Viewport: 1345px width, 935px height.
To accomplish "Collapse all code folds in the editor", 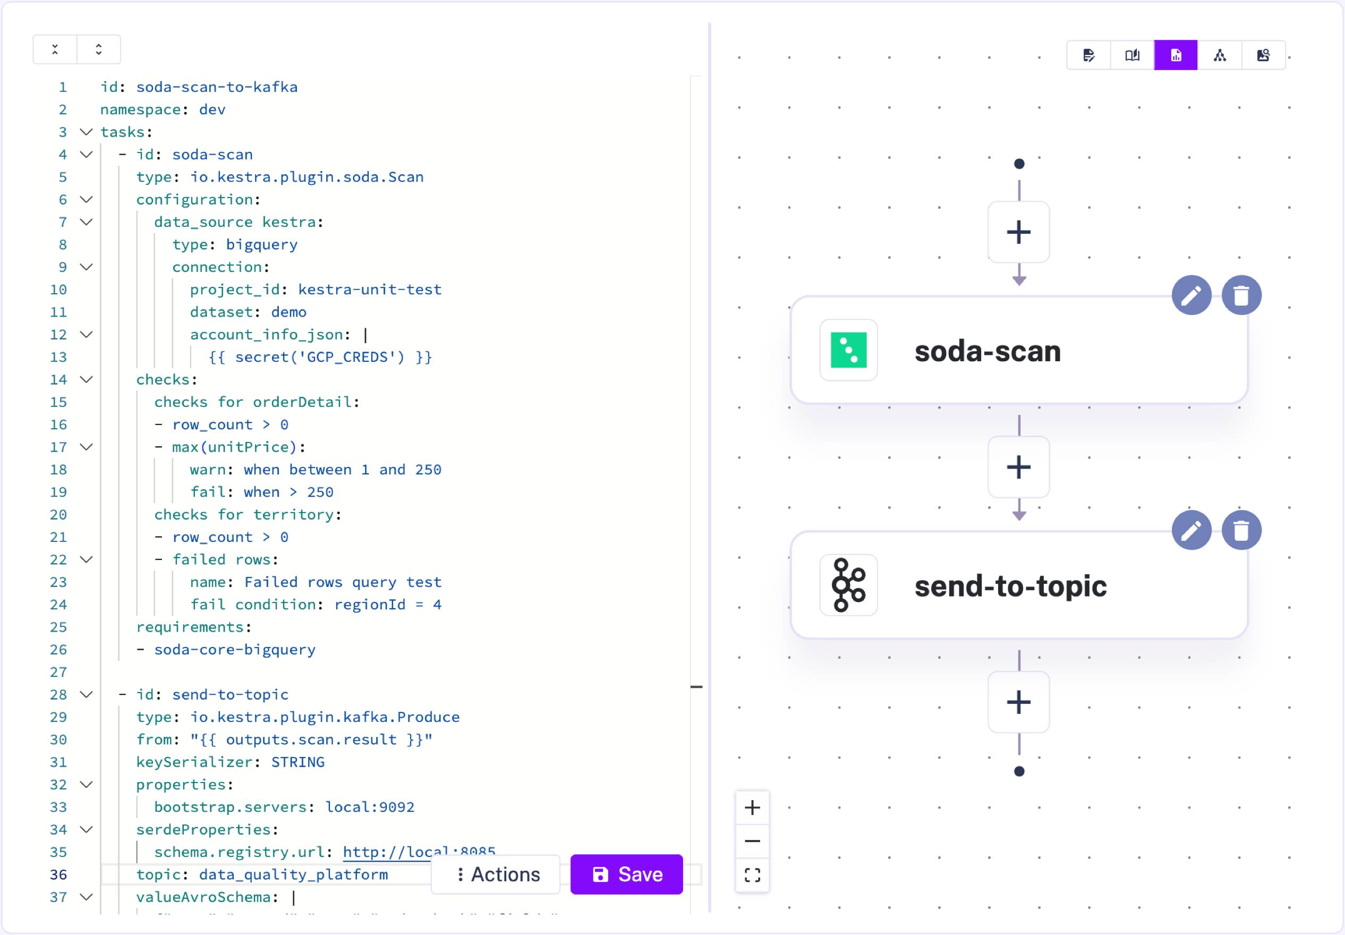I will [x=54, y=49].
